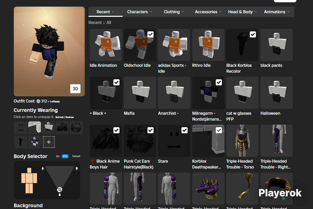Click the Korblox Deathspeaker label

pyautogui.click(x=207, y=164)
